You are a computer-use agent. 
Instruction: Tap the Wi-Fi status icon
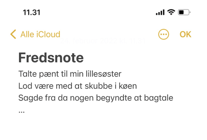(171, 12)
